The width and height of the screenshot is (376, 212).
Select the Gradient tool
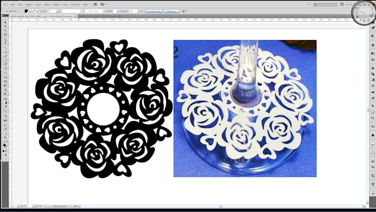coord(6,103)
